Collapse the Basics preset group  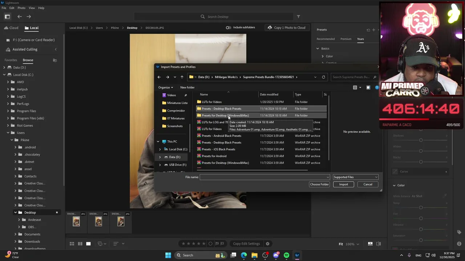318,49
